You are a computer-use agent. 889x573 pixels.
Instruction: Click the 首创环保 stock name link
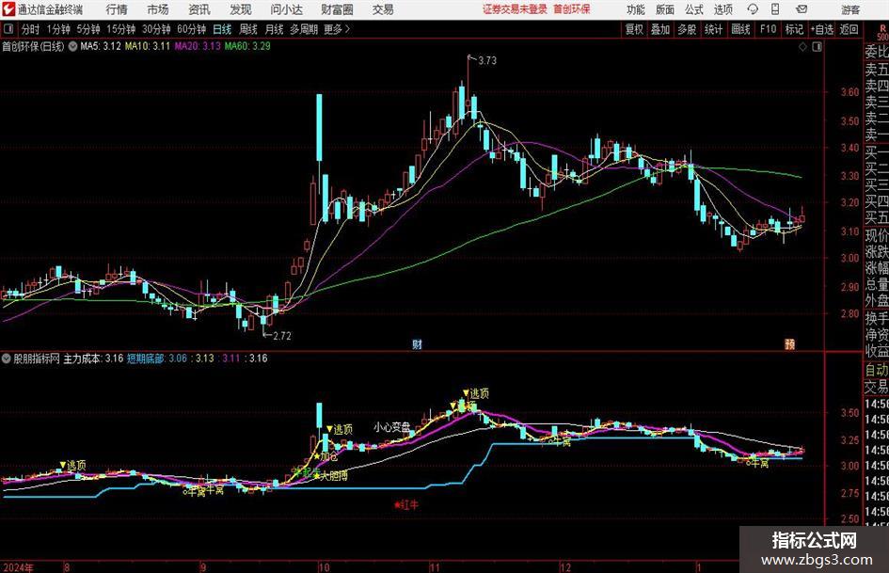click(572, 9)
